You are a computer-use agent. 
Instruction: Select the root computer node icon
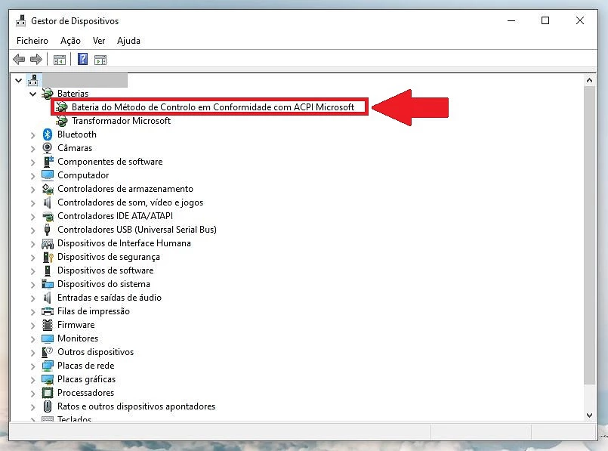point(33,80)
